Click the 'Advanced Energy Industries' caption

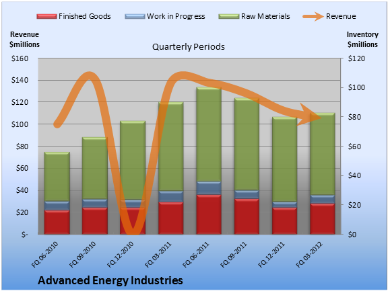click(x=110, y=280)
